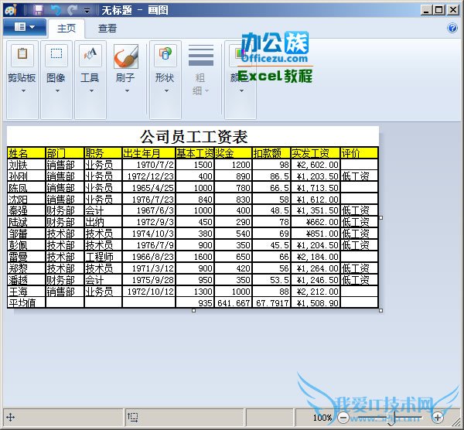This screenshot has height=430, width=464.
Task: Click the Undo arrow icon
Action: pos(56,10)
